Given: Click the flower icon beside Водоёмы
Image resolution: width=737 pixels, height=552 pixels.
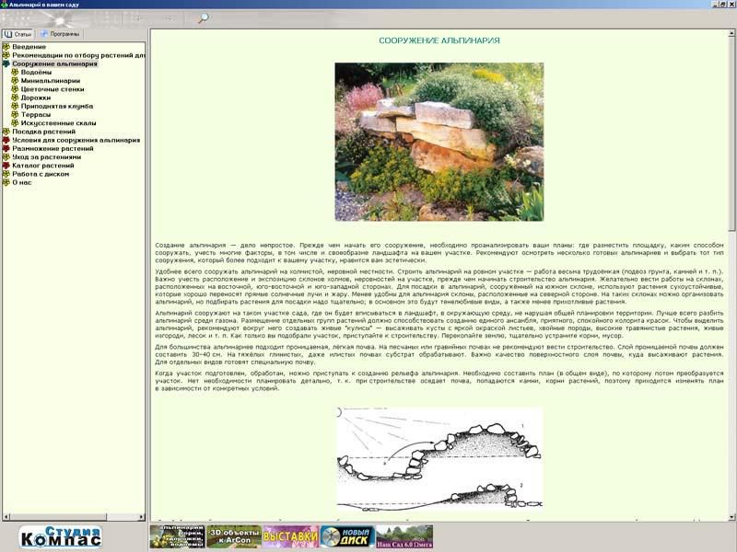Looking at the screenshot, I should pyautogui.click(x=15, y=73).
